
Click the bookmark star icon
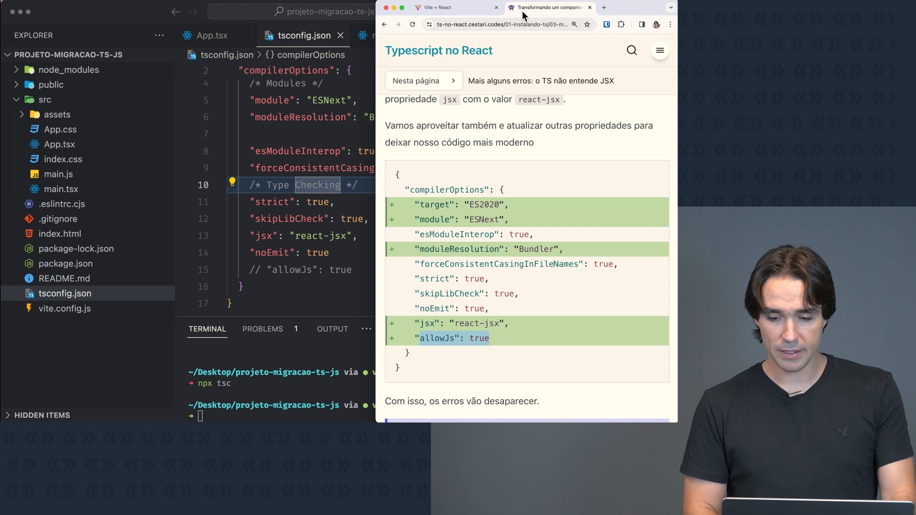(587, 24)
